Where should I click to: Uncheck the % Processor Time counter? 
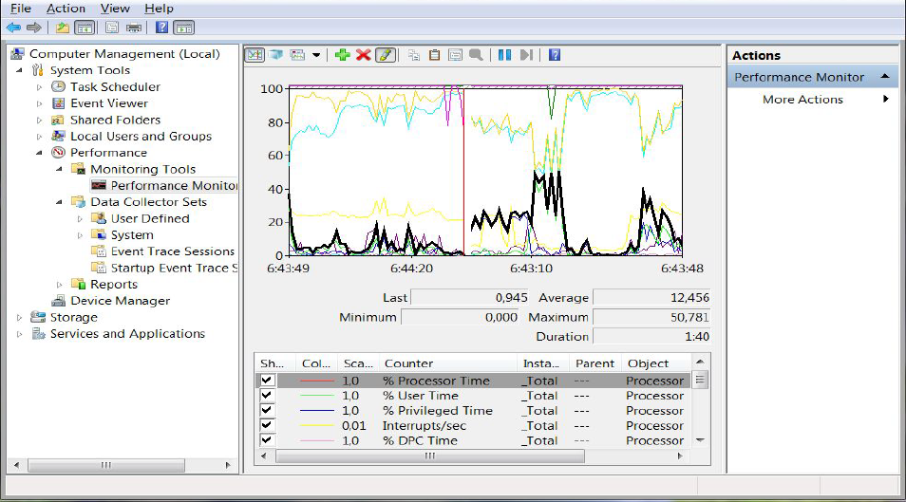coord(267,381)
